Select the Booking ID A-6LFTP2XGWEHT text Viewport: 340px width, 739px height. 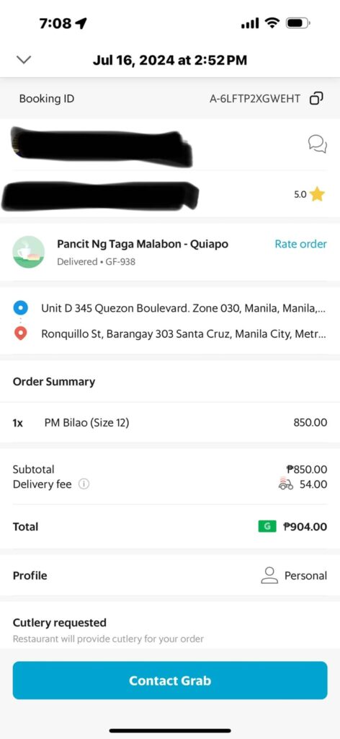[x=255, y=98]
